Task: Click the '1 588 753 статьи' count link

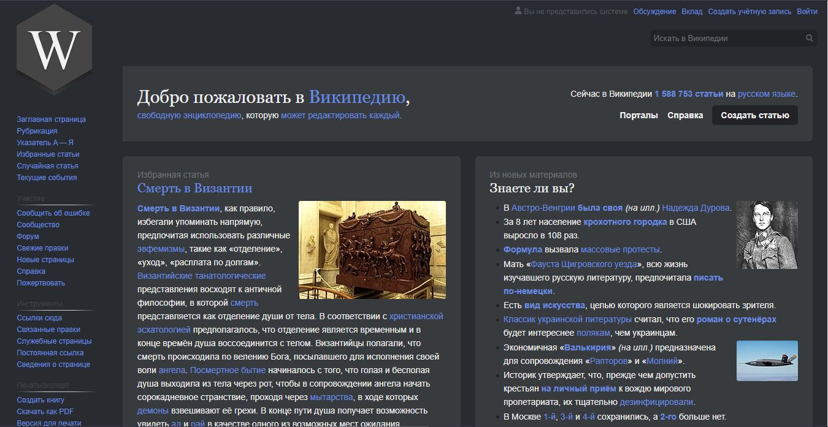Action: pos(689,94)
